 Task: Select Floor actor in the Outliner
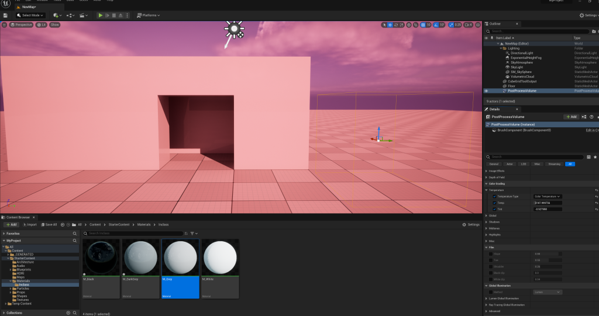(511, 86)
